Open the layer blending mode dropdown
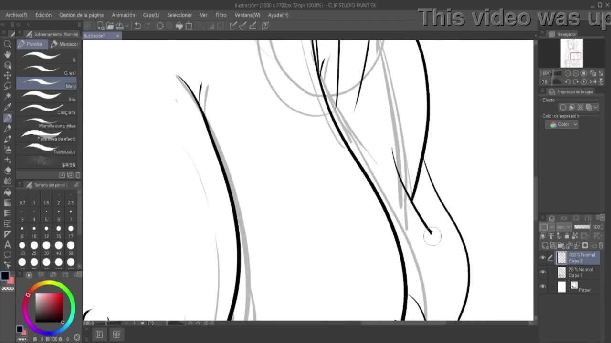611x343 pixels. click(561, 227)
